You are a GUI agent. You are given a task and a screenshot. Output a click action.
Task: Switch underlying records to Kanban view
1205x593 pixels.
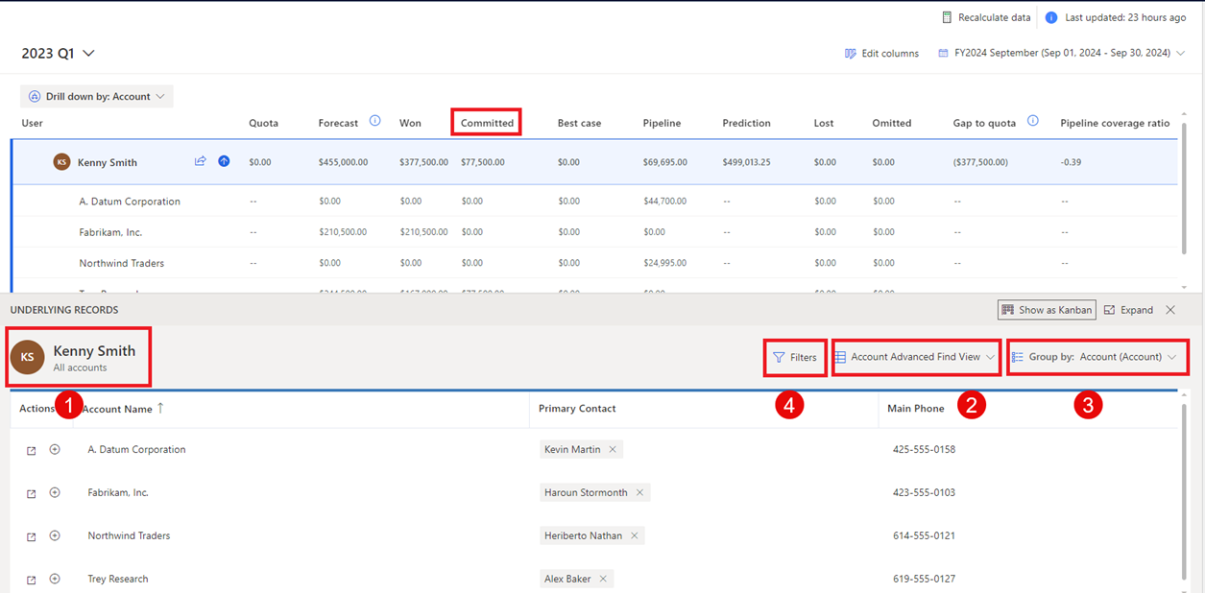pyautogui.click(x=1047, y=309)
